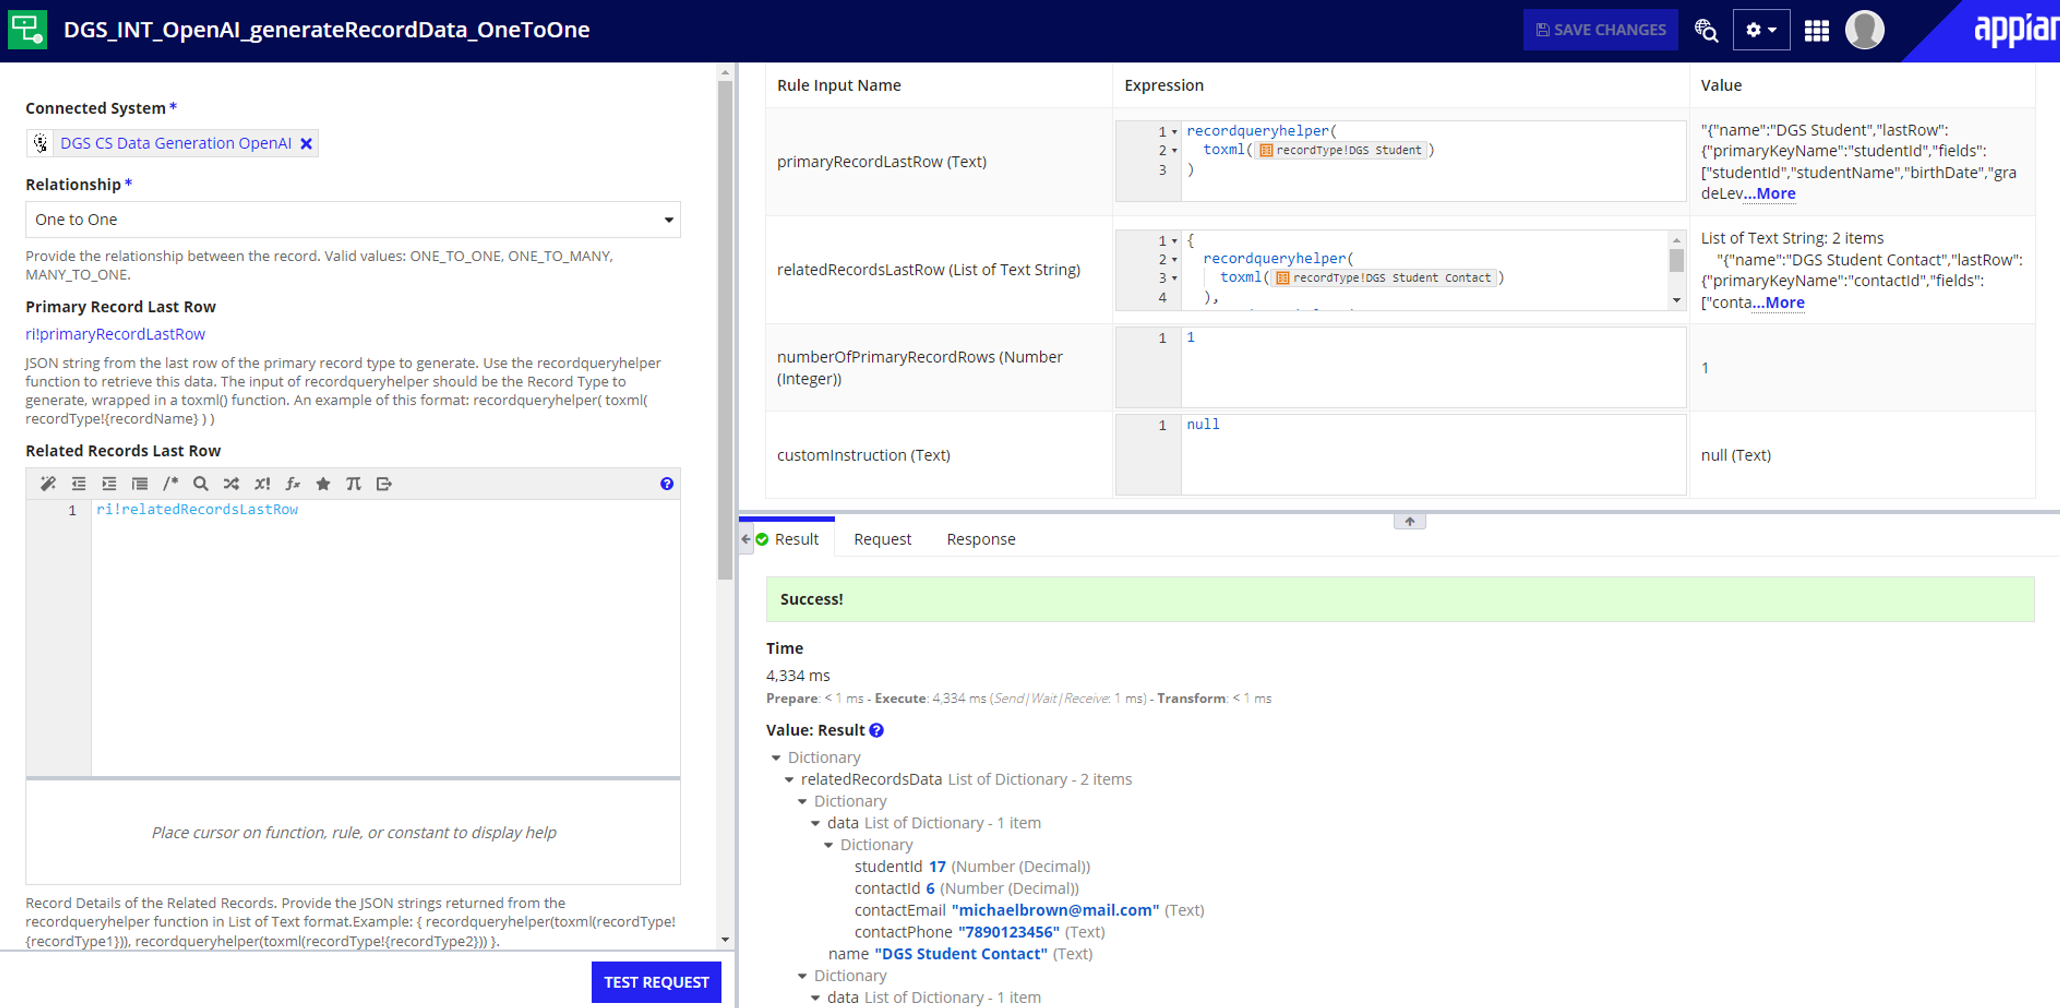Open the settings gear dropdown
The height and width of the screenshot is (1008, 2060).
(x=1761, y=30)
